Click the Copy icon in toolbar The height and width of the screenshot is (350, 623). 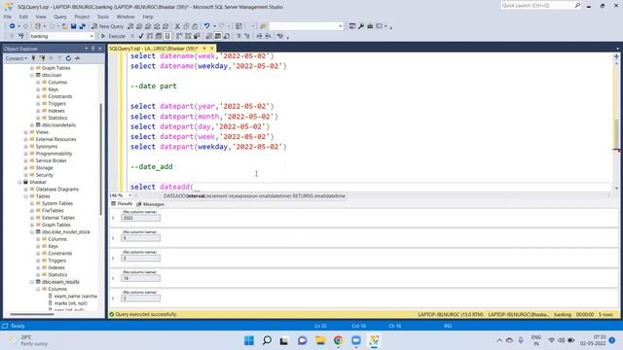pos(186,26)
